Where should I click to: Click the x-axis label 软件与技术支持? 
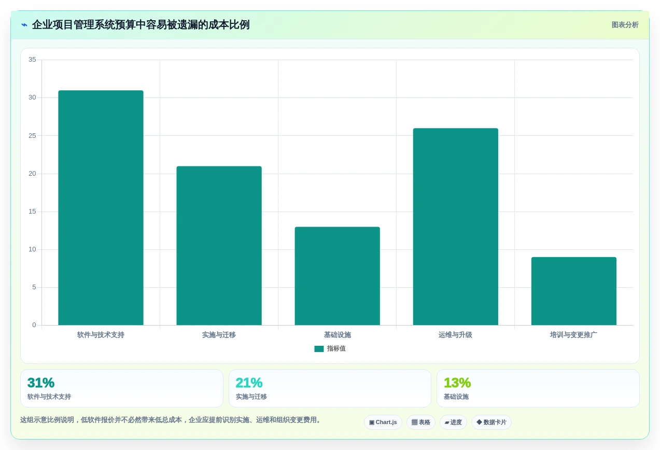[101, 335]
